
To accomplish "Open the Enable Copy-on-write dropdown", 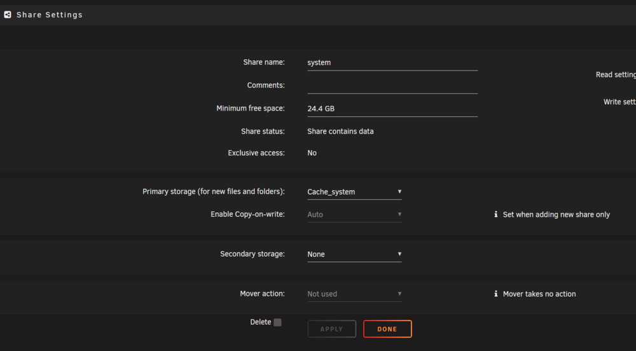I will click(354, 214).
